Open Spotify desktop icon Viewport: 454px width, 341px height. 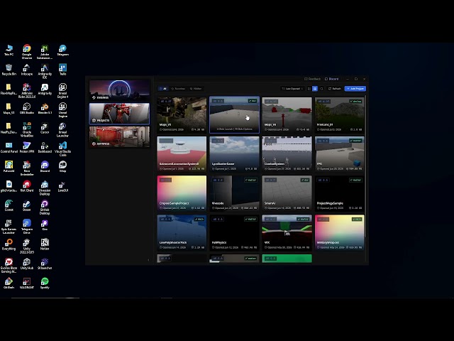(45, 283)
